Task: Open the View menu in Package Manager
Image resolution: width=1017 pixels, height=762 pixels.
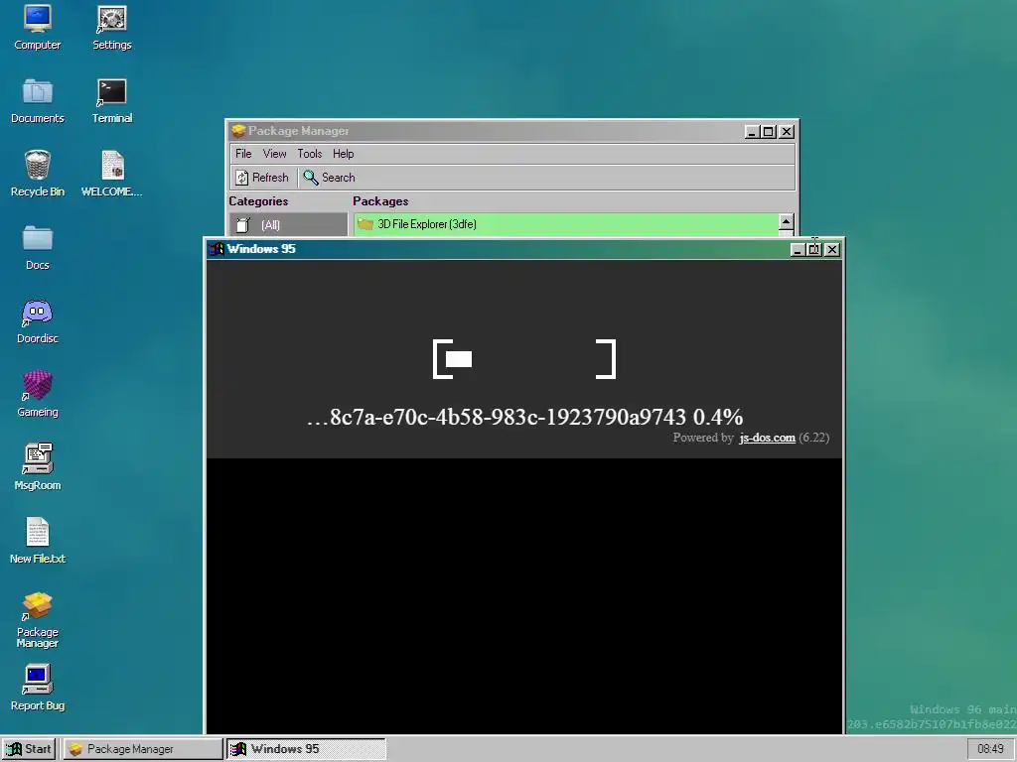Action: tap(274, 154)
